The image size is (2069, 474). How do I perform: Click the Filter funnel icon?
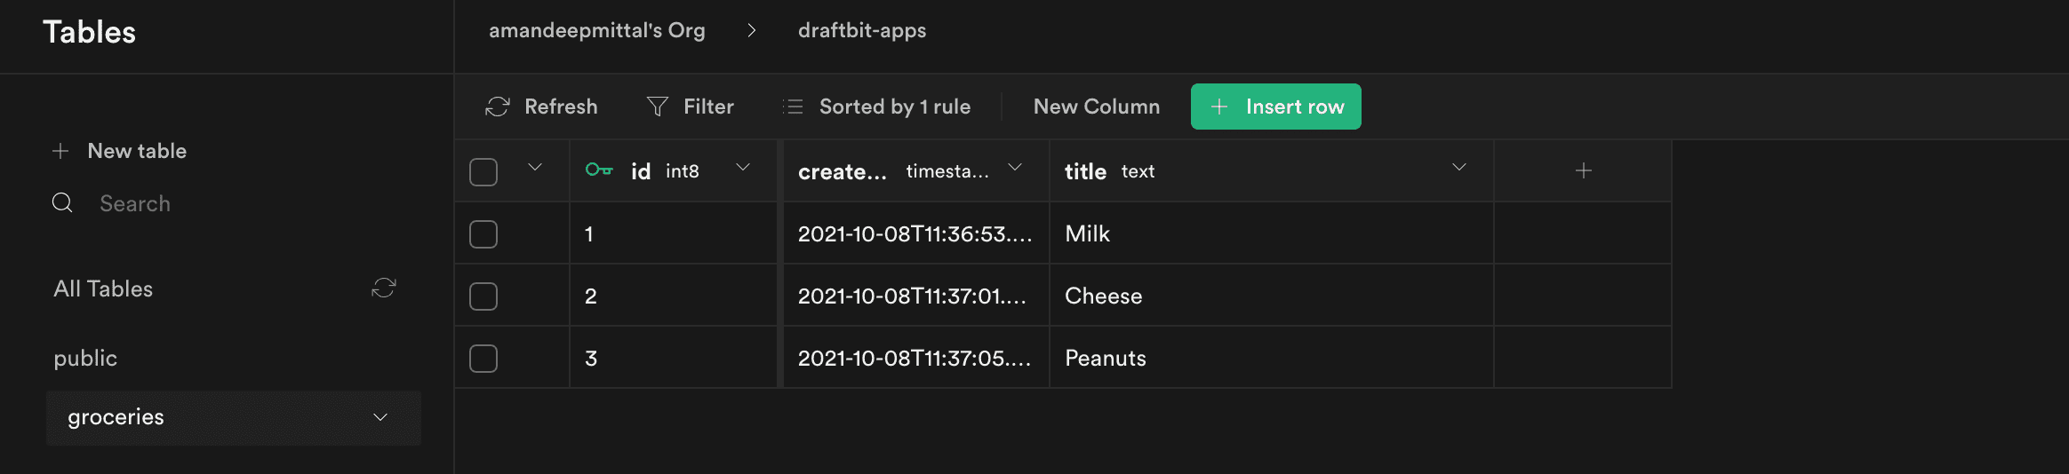pyautogui.click(x=658, y=107)
